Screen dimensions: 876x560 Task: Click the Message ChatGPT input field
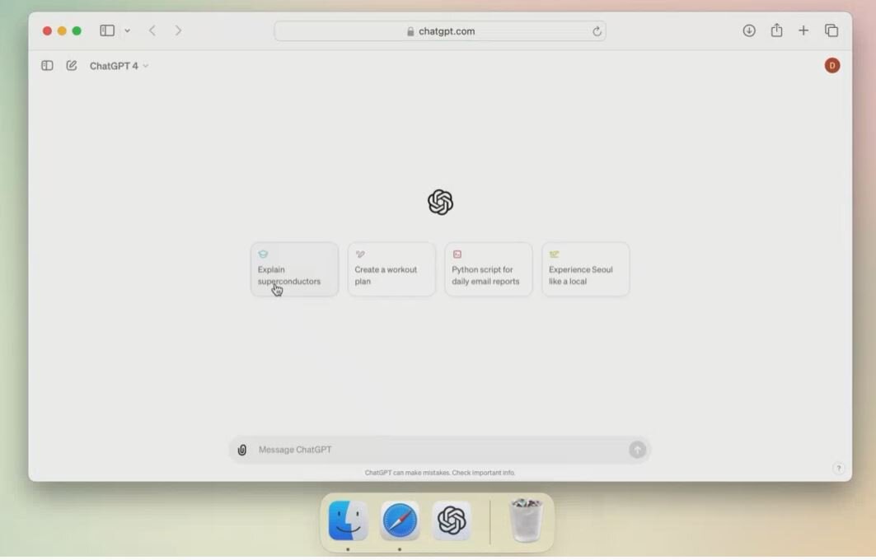[440, 450]
